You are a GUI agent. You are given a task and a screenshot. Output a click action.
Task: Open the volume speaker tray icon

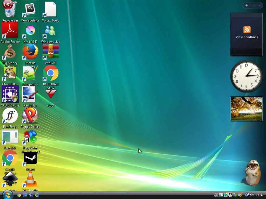tap(252, 195)
